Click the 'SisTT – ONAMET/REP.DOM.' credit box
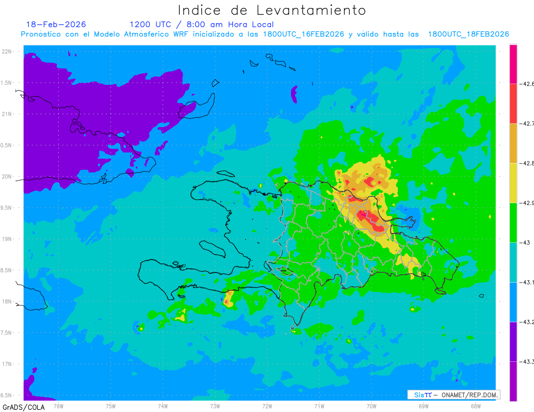 coord(453,395)
